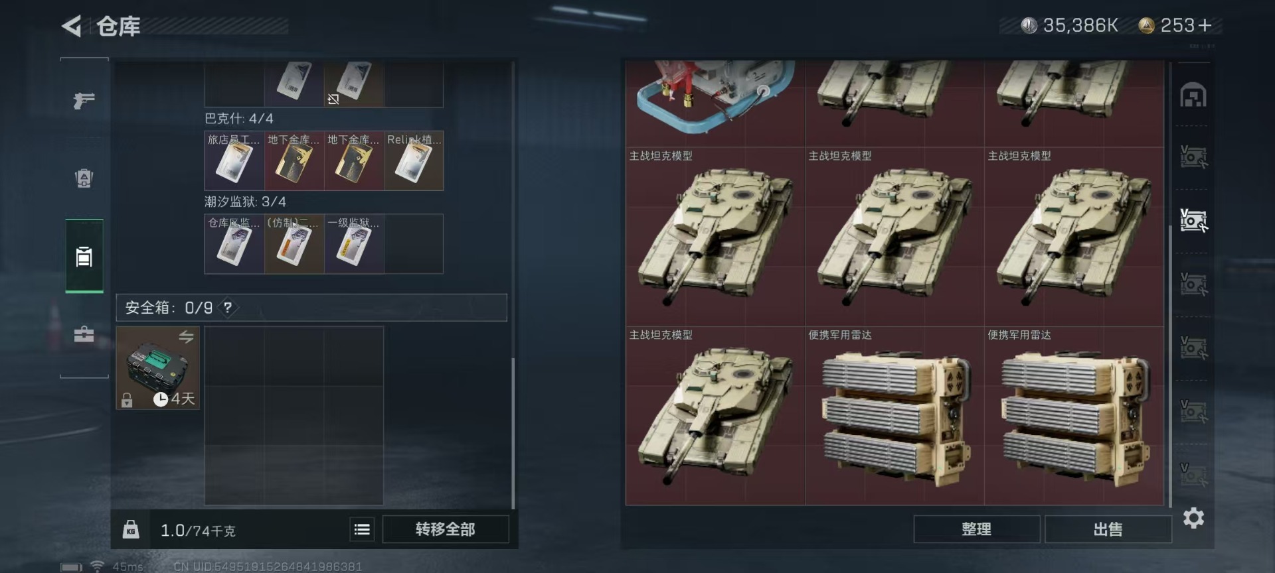Open the main stash page icon at top right
1275x573 pixels.
(1193, 95)
